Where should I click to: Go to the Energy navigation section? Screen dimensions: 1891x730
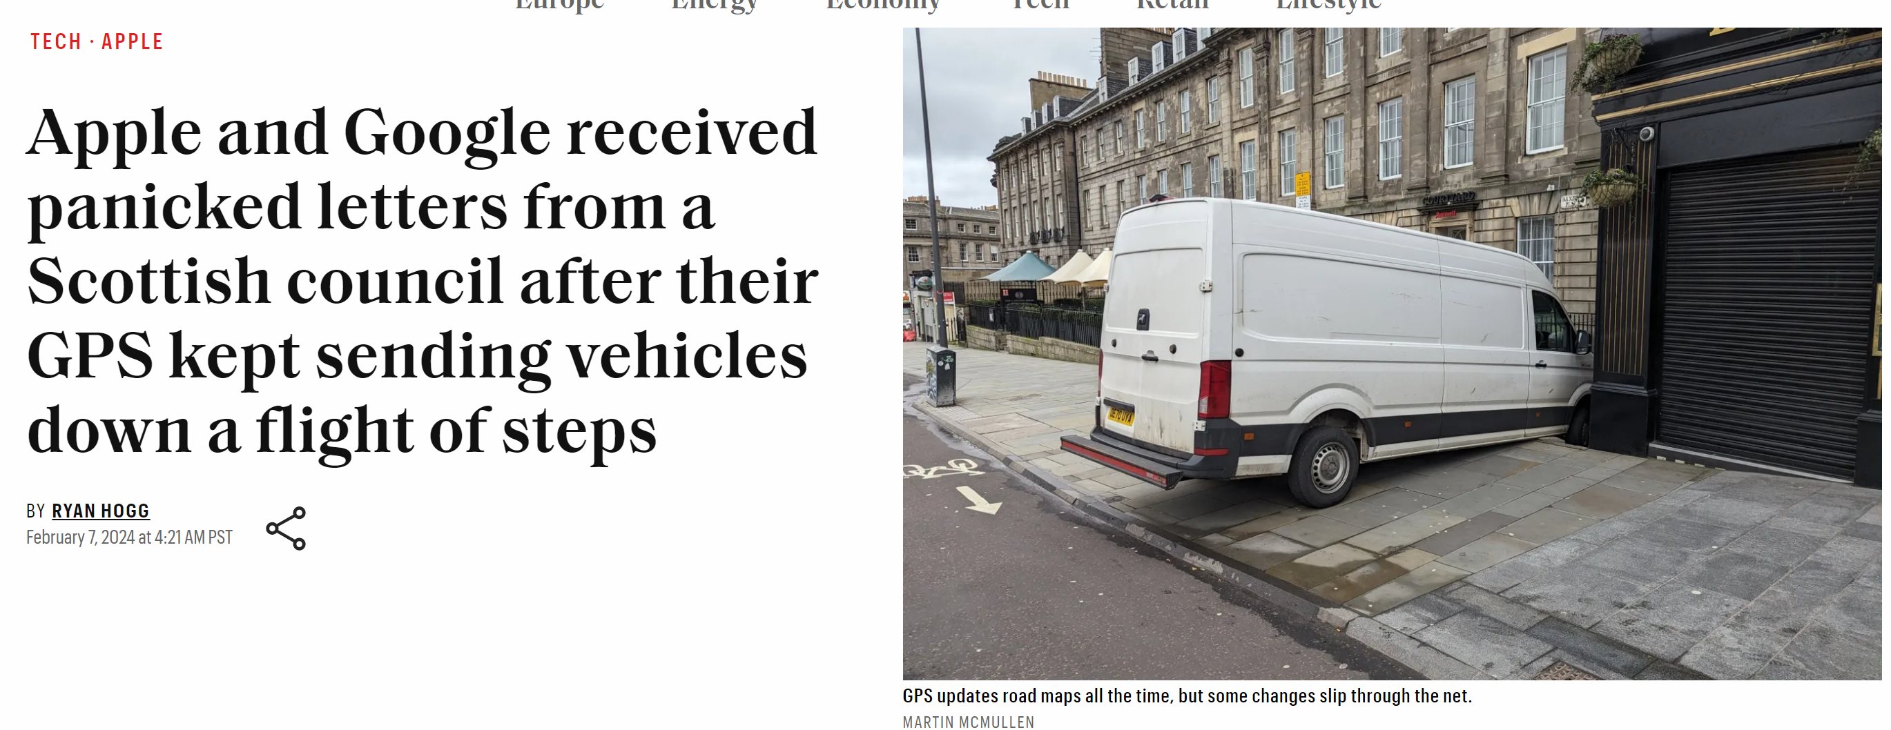coord(715,5)
